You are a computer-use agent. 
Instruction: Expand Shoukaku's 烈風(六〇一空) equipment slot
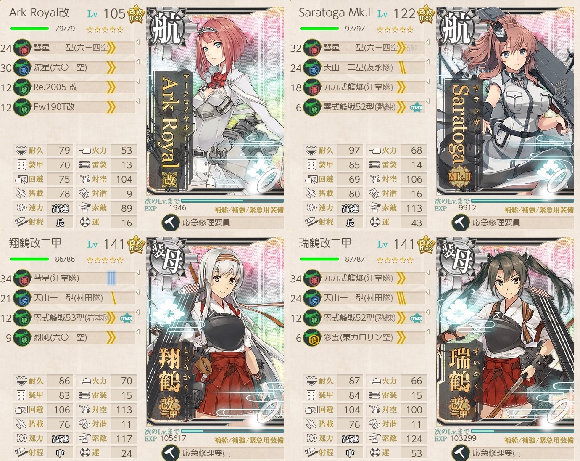point(75,337)
